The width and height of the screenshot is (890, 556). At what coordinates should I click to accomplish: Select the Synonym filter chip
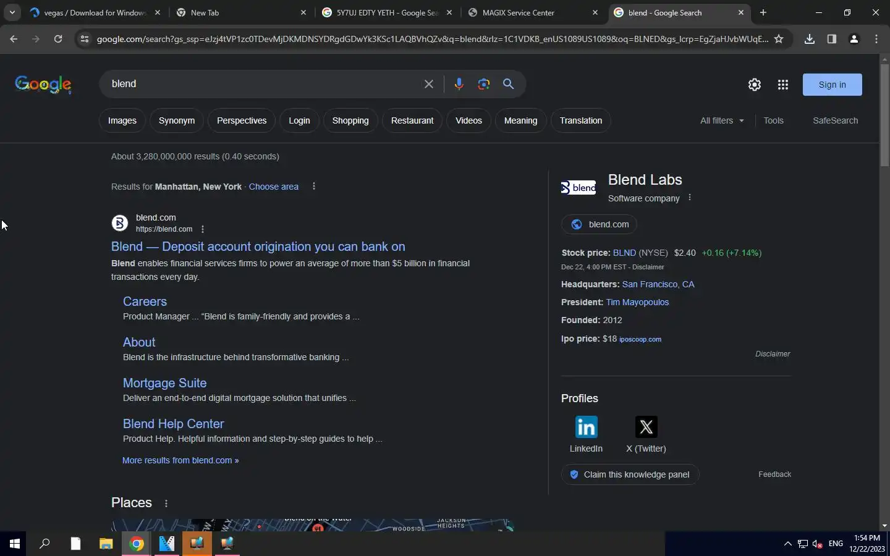[177, 120]
